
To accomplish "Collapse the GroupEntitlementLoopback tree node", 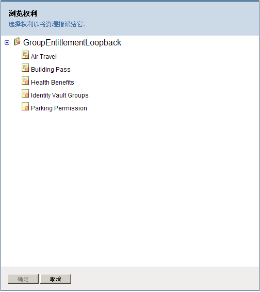I will (7, 43).
